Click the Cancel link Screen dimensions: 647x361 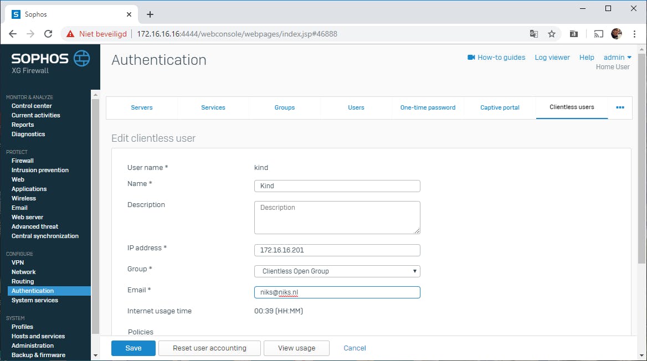tap(355, 348)
